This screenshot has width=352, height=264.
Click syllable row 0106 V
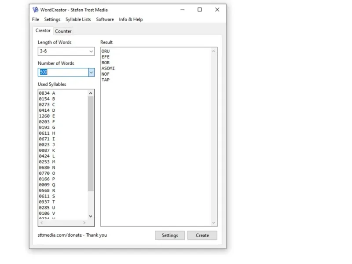coord(47,213)
